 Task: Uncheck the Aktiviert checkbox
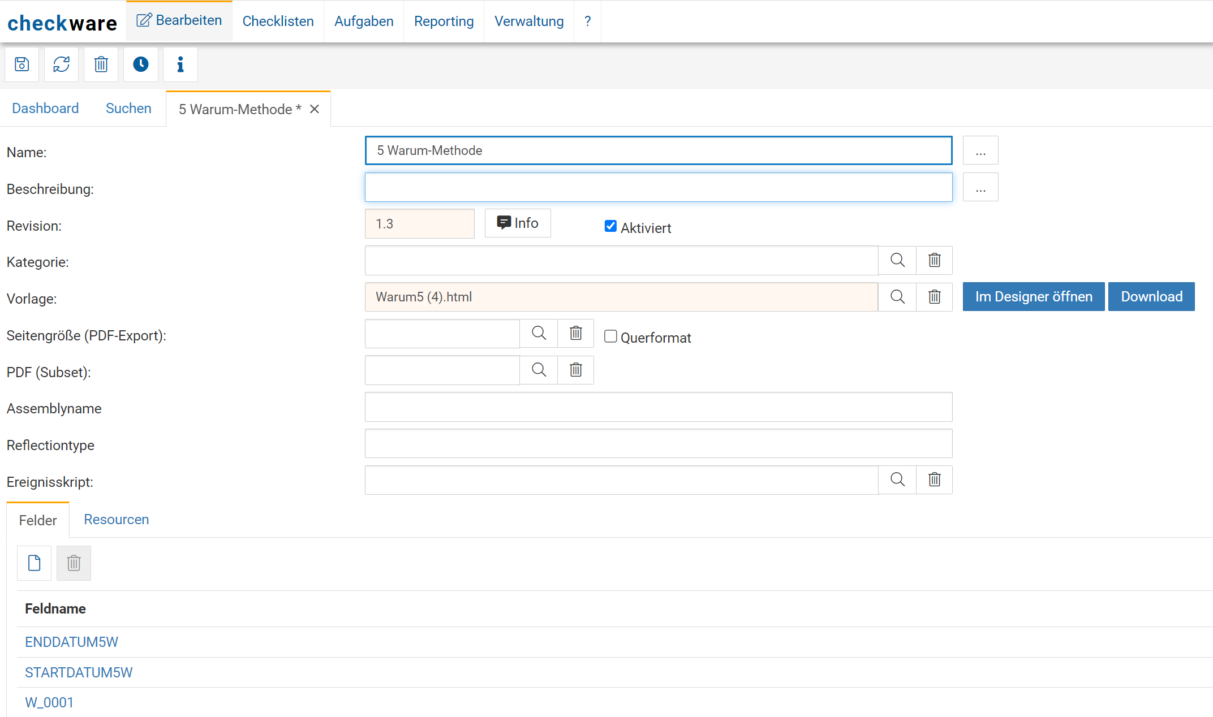click(610, 226)
